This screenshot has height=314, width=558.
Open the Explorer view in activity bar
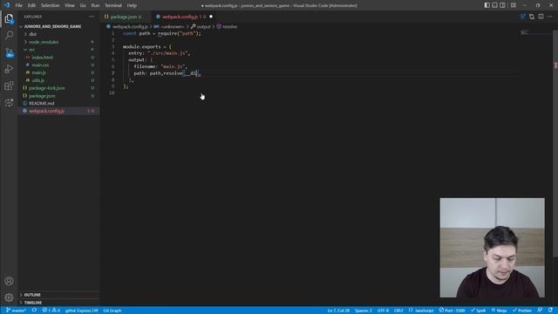point(9,18)
